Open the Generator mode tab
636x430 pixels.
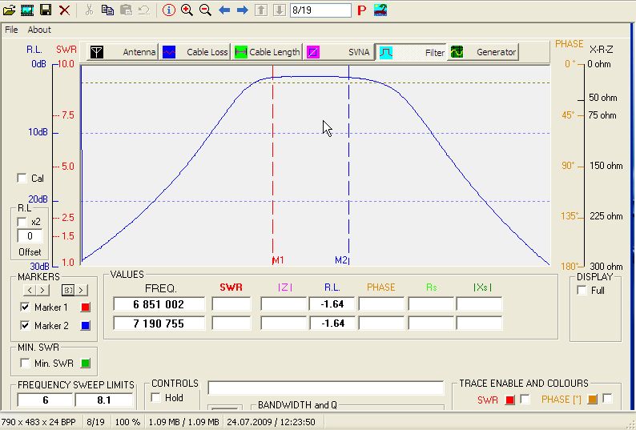[483, 52]
